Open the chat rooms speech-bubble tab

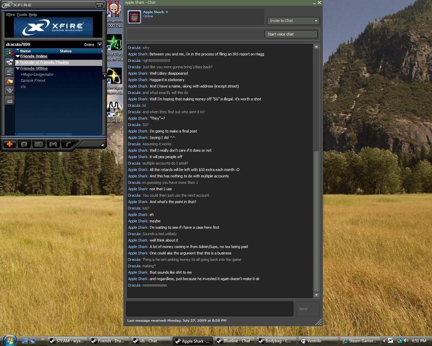(9, 63)
